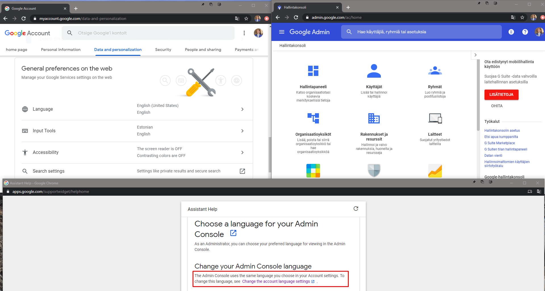
Task: Click the hourglass tasks icon in Google Admin
Action: (511, 32)
